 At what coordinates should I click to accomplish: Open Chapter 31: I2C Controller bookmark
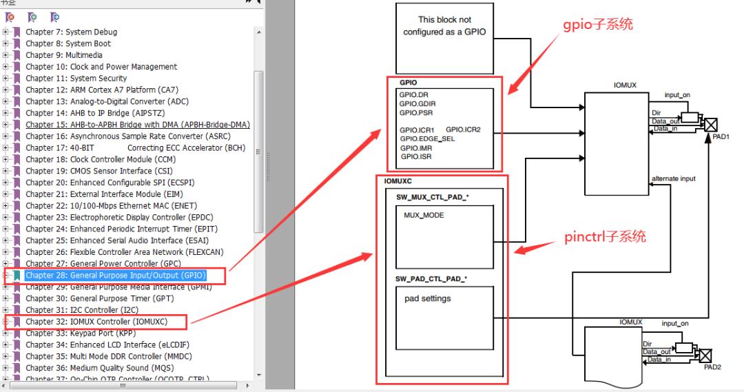click(81, 310)
